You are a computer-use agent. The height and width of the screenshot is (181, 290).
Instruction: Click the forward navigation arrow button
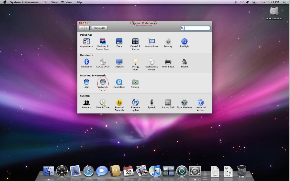coord(87,28)
